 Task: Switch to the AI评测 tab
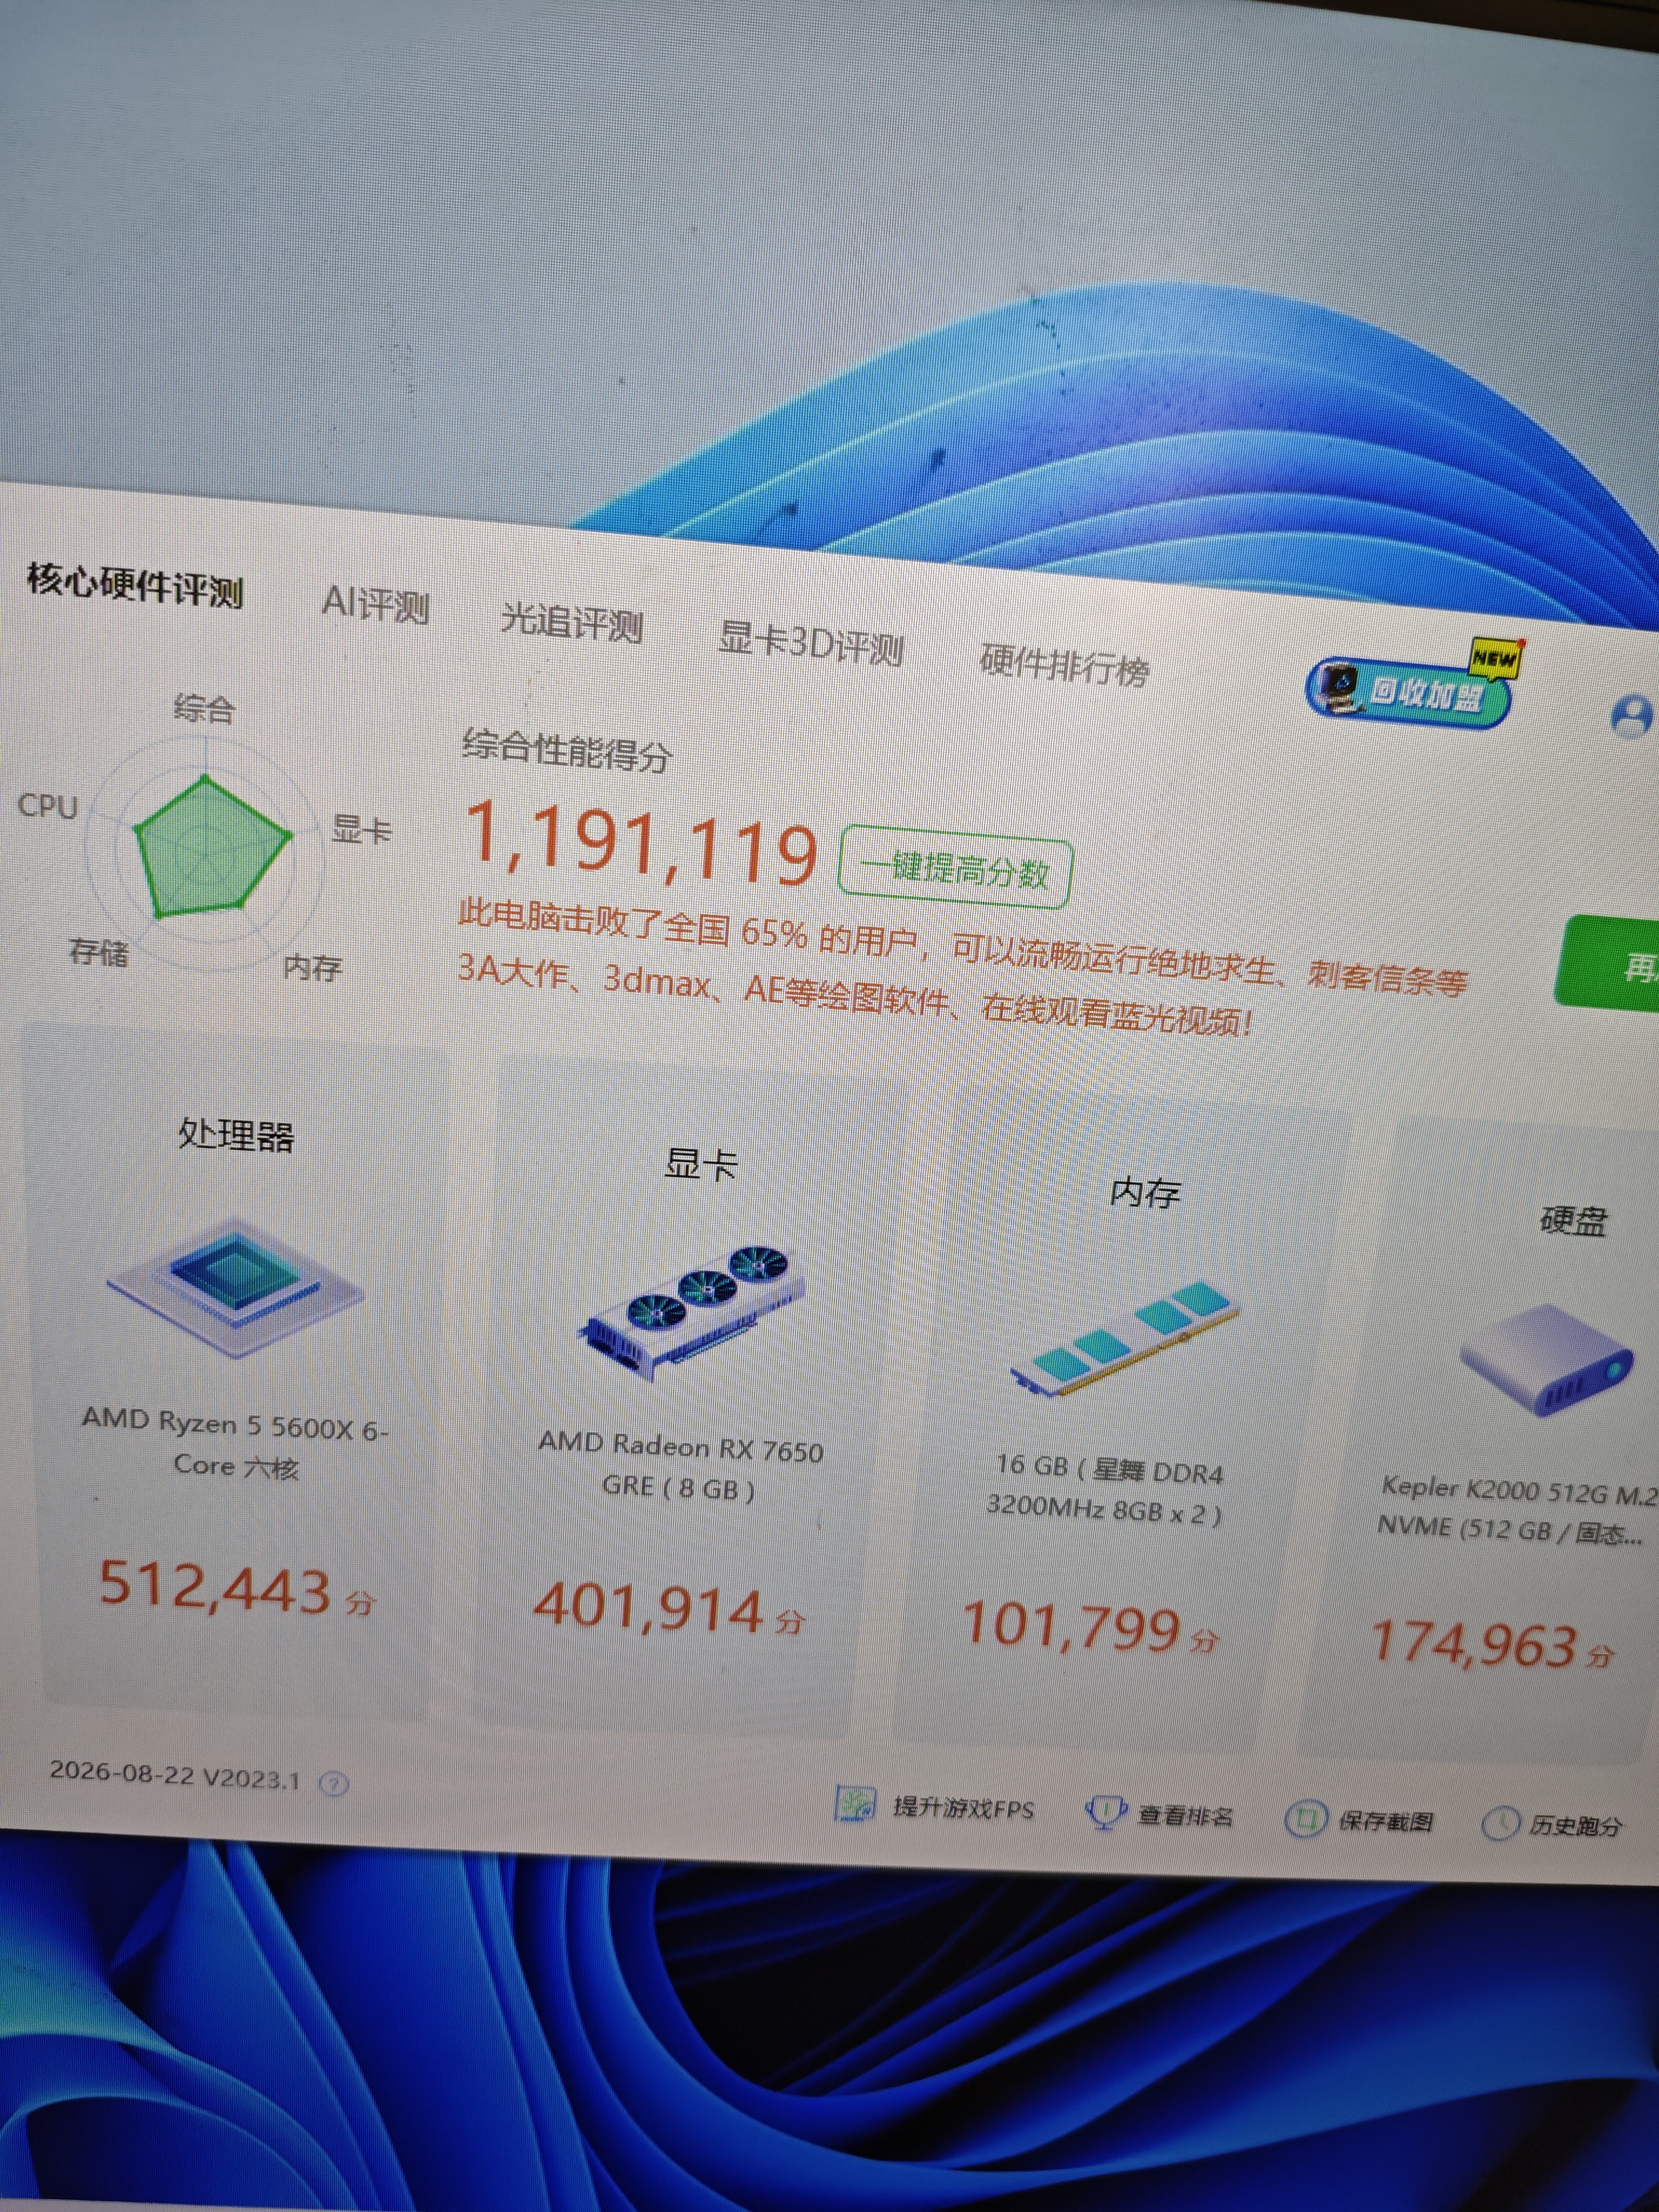[375, 604]
